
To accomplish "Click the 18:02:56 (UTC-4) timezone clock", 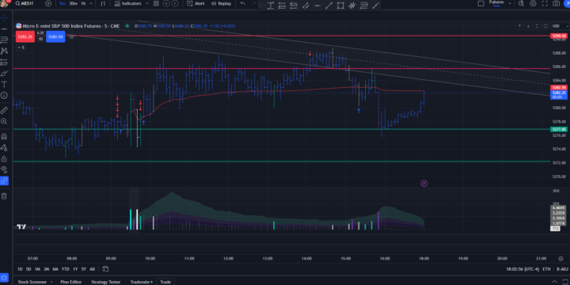I will tap(522, 269).
